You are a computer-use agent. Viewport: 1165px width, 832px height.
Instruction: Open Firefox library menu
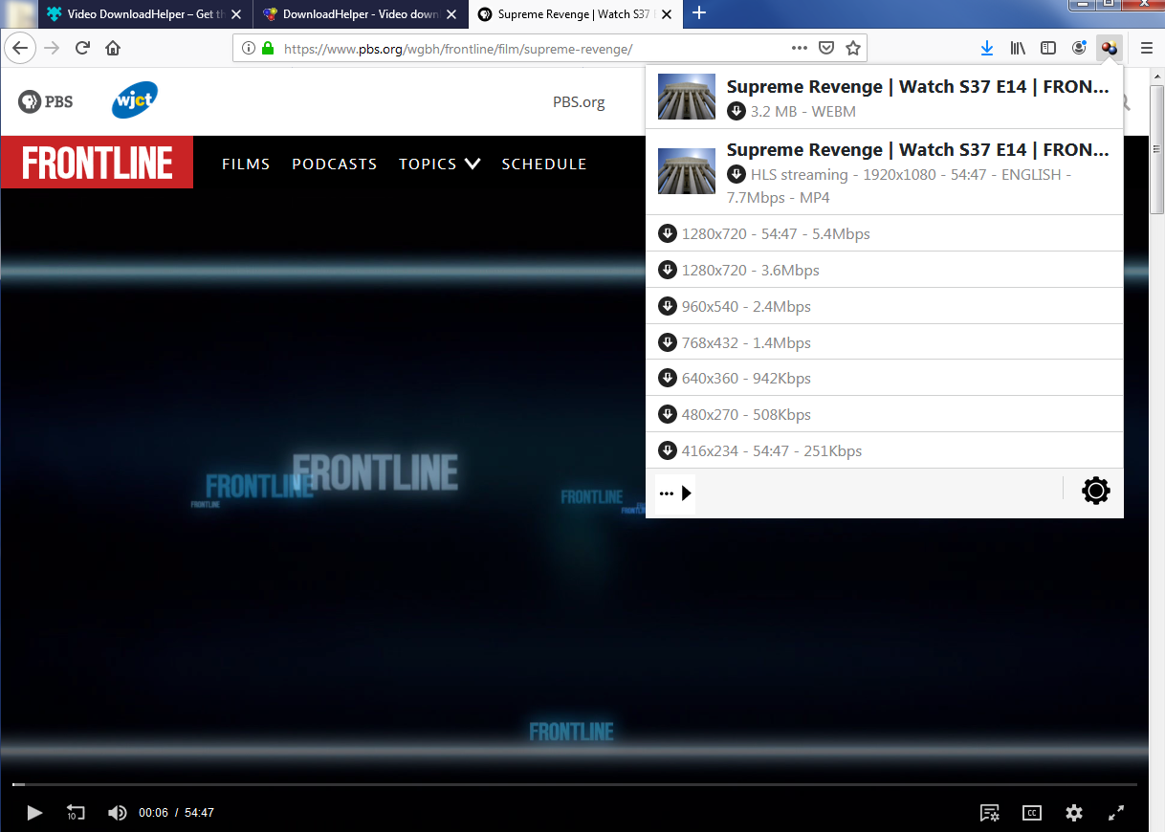pos(1018,48)
